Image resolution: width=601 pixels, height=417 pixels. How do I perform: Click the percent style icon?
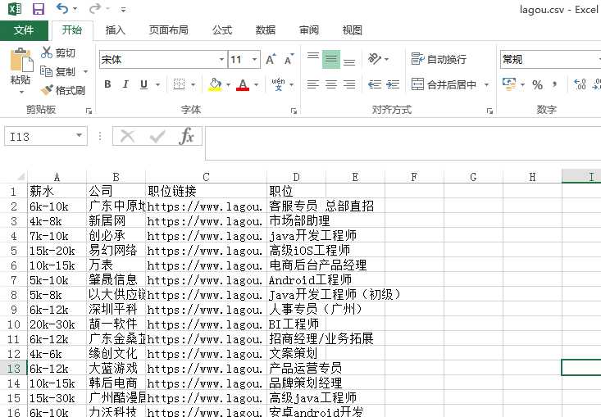[x=537, y=84]
